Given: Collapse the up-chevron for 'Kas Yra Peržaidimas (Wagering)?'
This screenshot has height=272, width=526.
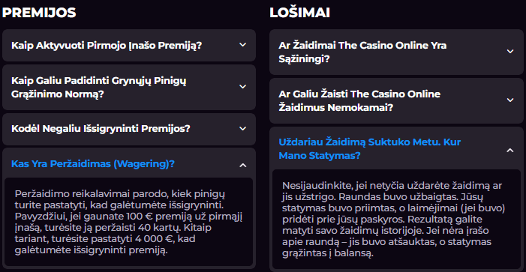Looking at the screenshot, I should click(243, 165).
